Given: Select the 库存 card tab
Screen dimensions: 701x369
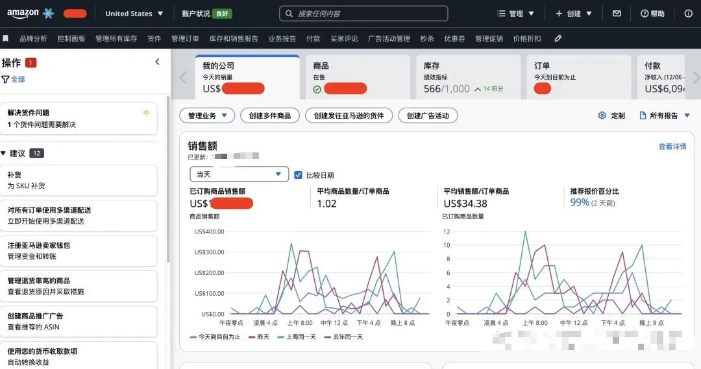Looking at the screenshot, I should point(468,77).
